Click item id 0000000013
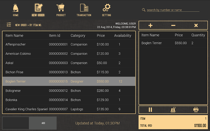 point(58,72)
